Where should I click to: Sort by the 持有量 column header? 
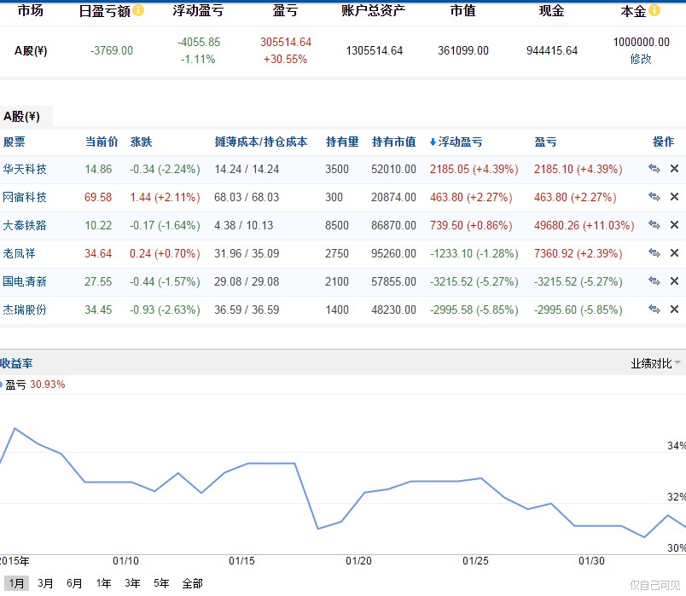point(342,142)
